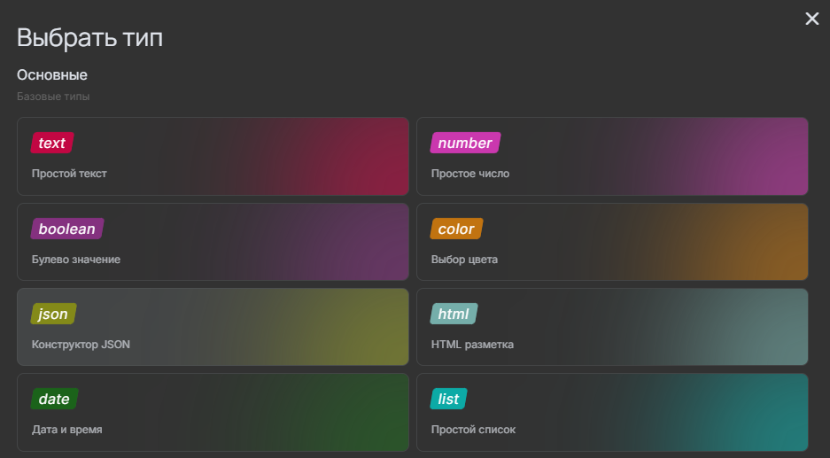Click the orange "color" type badge
This screenshot has height=458, width=830.
pyautogui.click(x=456, y=229)
